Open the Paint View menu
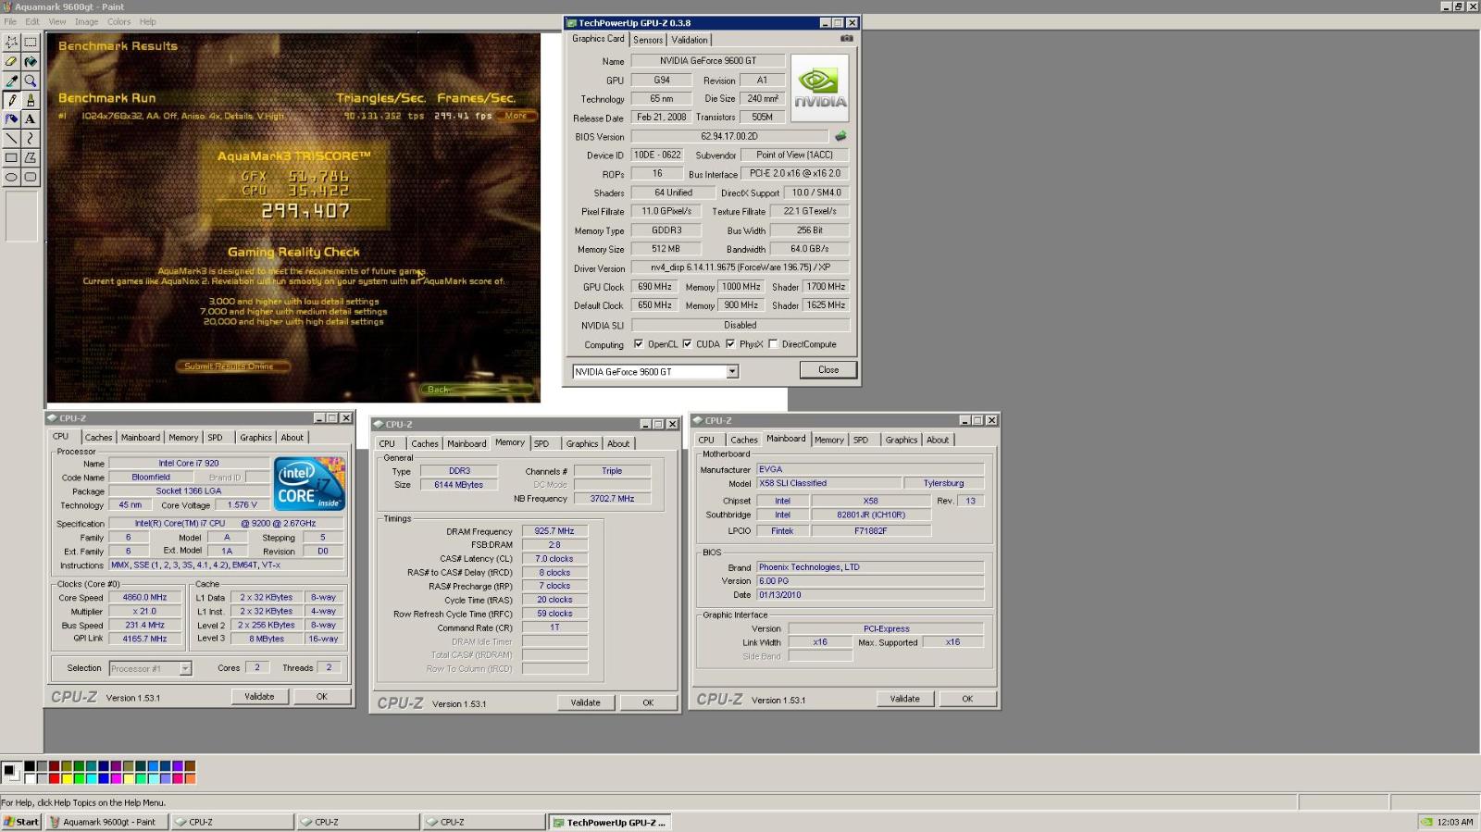The width and height of the screenshot is (1481, 832). 56,21
